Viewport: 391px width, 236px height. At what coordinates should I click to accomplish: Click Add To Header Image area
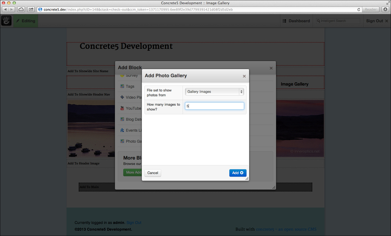84,163
